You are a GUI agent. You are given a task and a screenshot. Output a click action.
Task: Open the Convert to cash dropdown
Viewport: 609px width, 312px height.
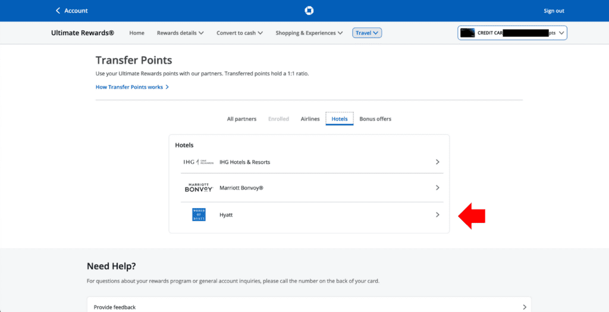tap(240, 33)
